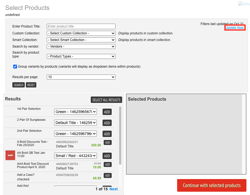Open variant dropdown for 2nd Pair Selection
The height and width of the screenshot is (195, 250).
75,134
